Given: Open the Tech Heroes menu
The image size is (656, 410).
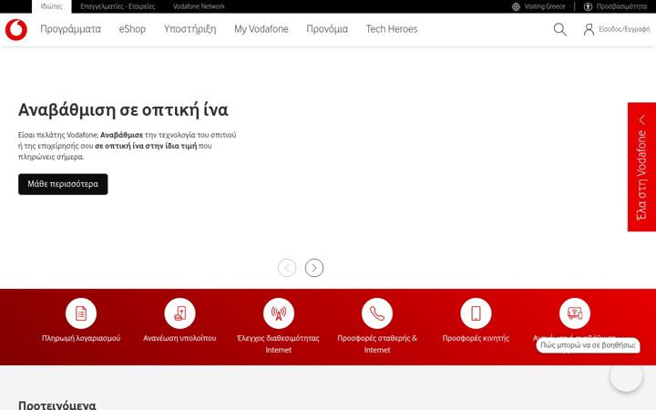Looking at the screenshot, I should tap(392, 29).
